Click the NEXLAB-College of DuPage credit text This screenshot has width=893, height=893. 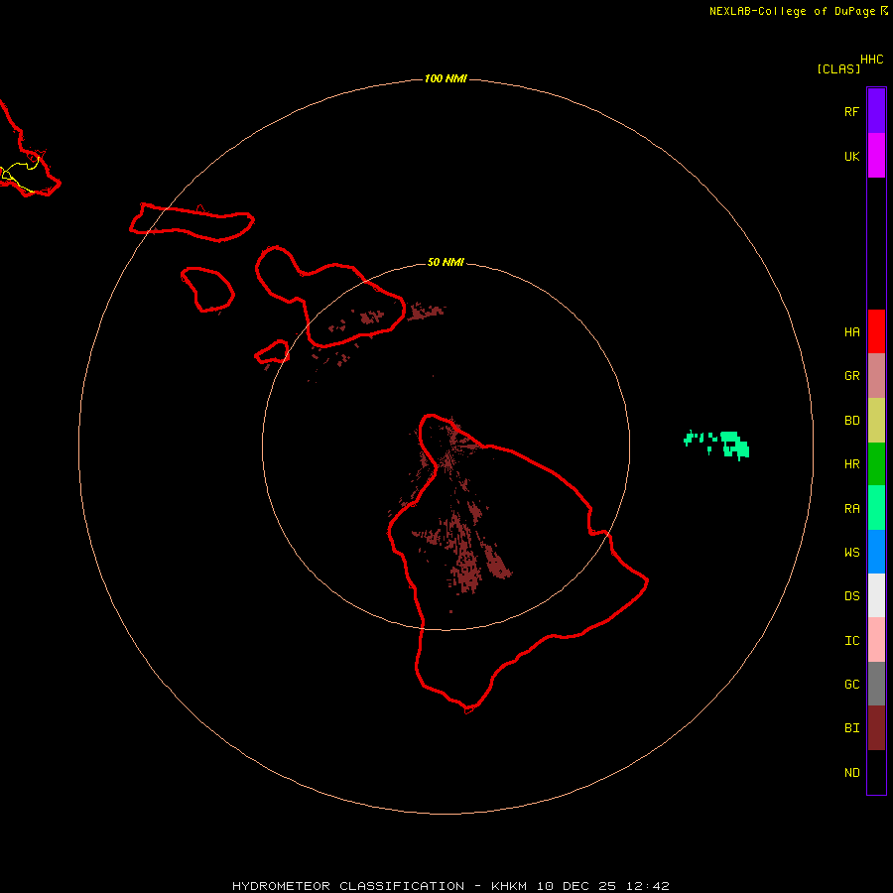(x=792, y=11)
